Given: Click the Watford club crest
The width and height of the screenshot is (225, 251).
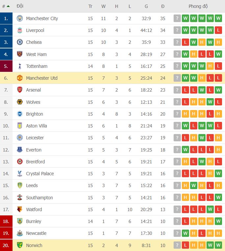Looking at the screenshot, I should pyautogui.click(x=20, y=209).
